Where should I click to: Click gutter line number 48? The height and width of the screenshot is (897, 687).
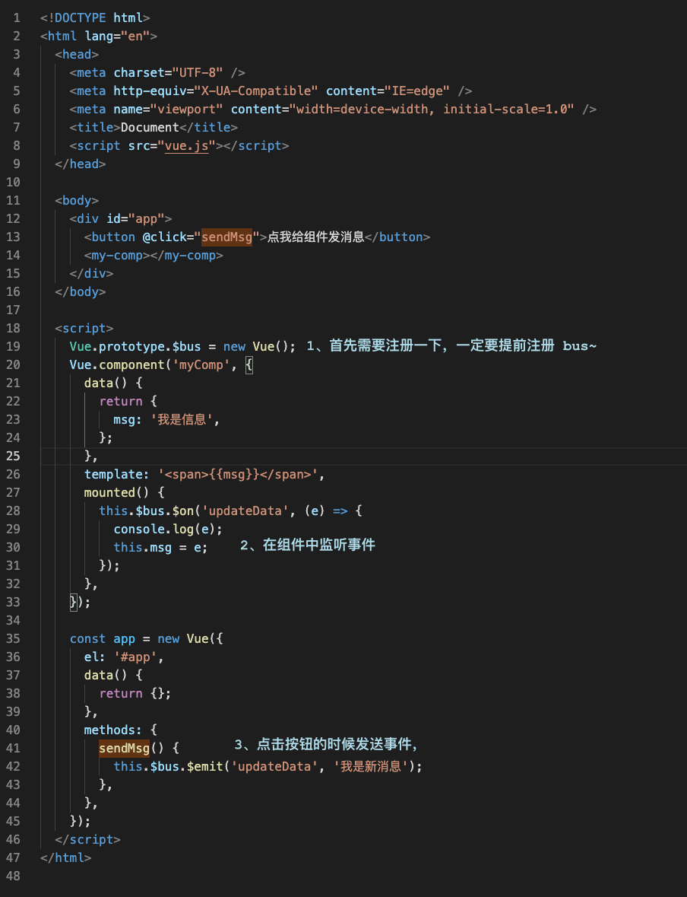[13, 876]
